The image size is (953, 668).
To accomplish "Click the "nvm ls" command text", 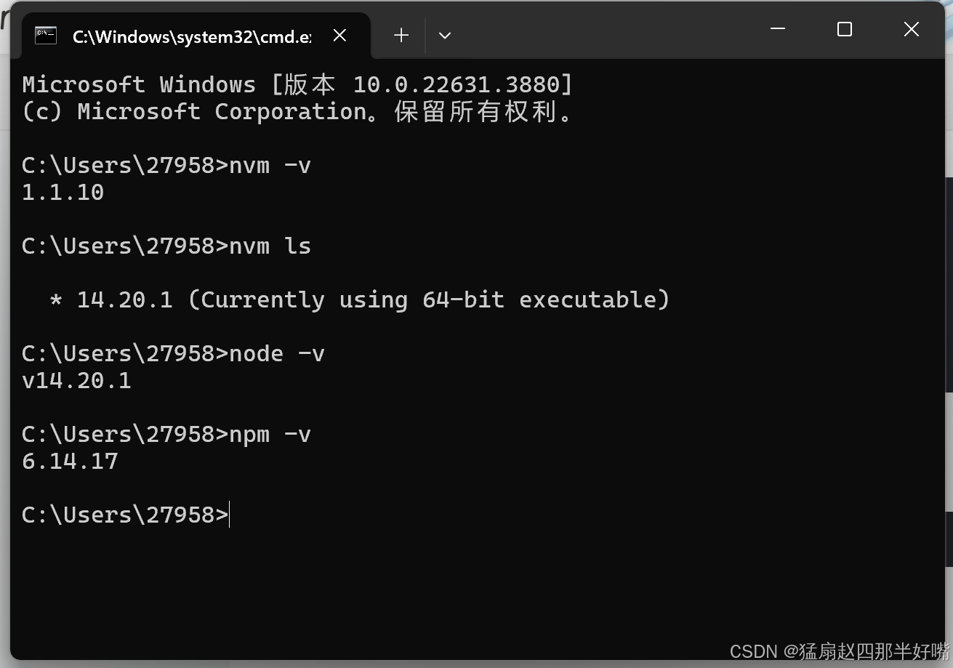I will pyautogui.click(x=270, y=246).
